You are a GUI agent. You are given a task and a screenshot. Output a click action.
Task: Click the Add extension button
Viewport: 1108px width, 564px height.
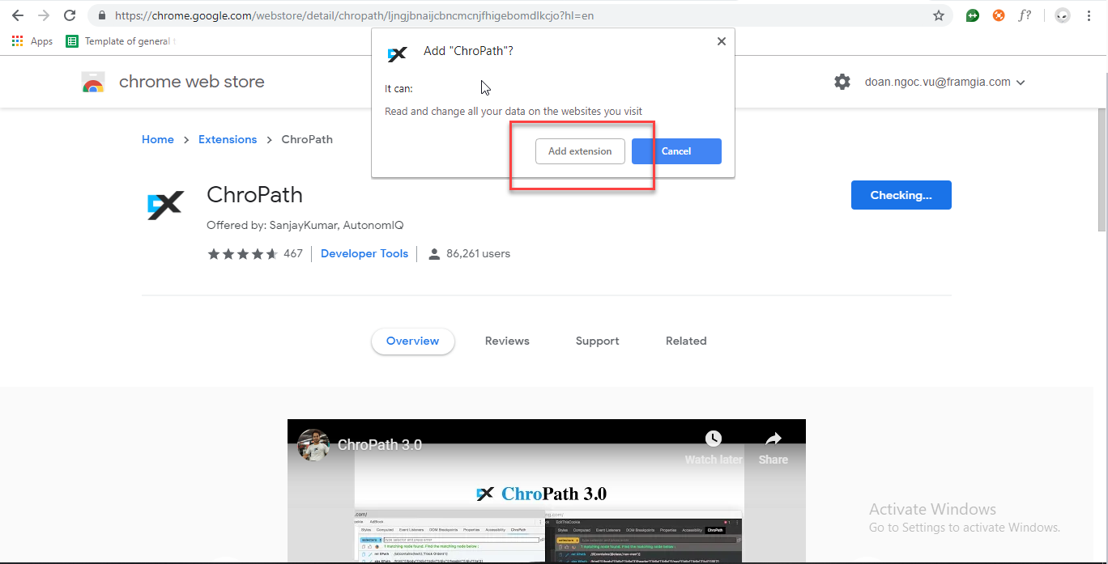pyautogui.click(x=580, y=151)
